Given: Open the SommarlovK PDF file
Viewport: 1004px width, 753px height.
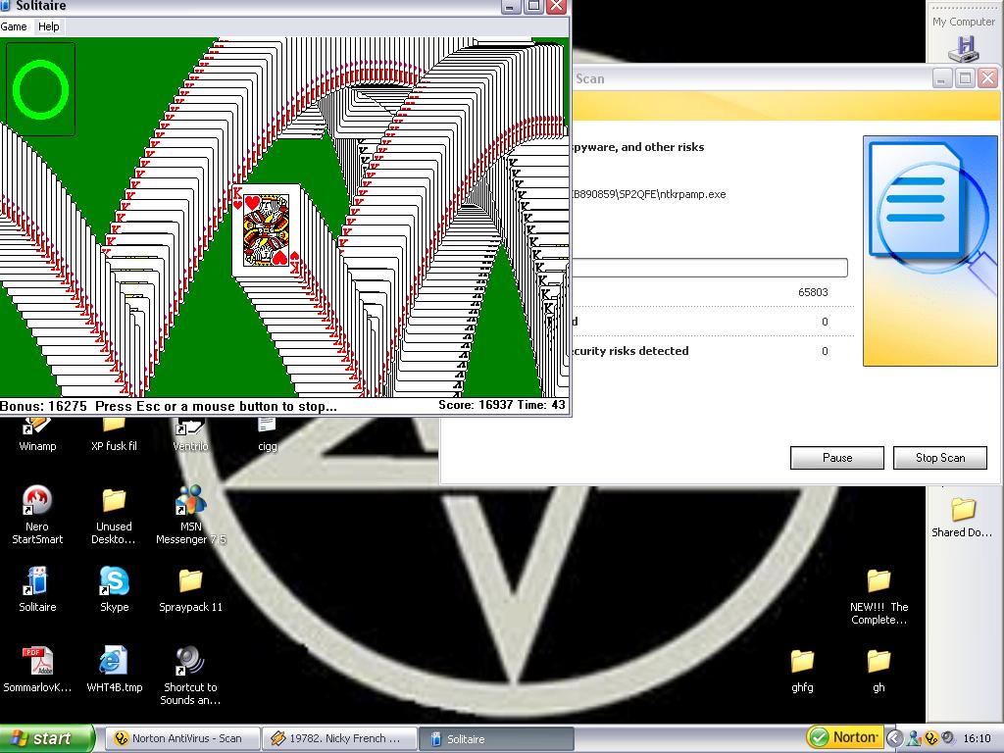Looking at the screenshot, I should [x=37, y=670].
